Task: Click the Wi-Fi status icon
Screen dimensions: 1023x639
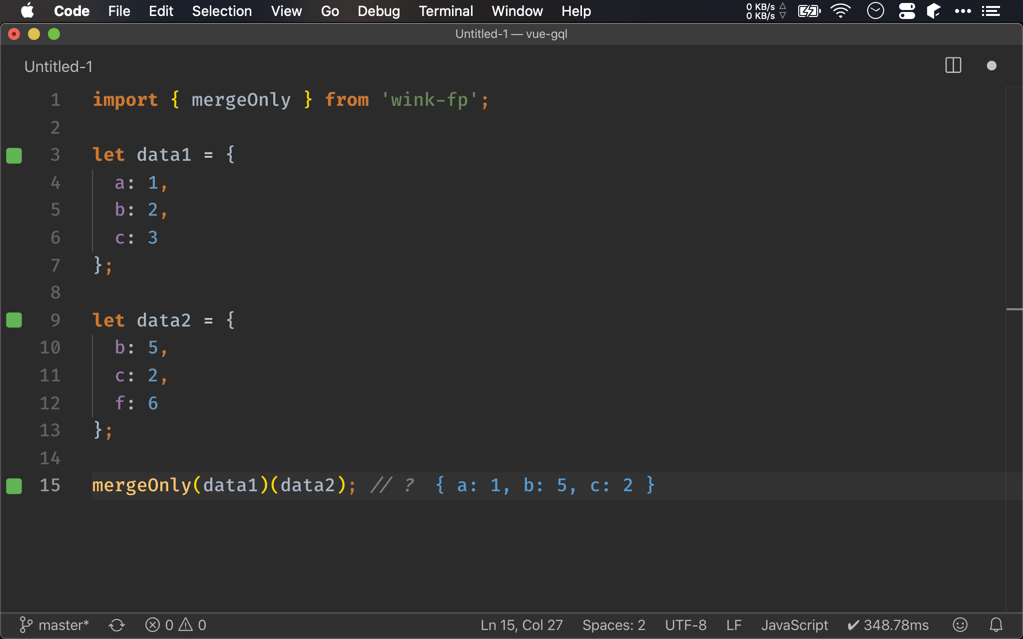Action: pos(841,11)
